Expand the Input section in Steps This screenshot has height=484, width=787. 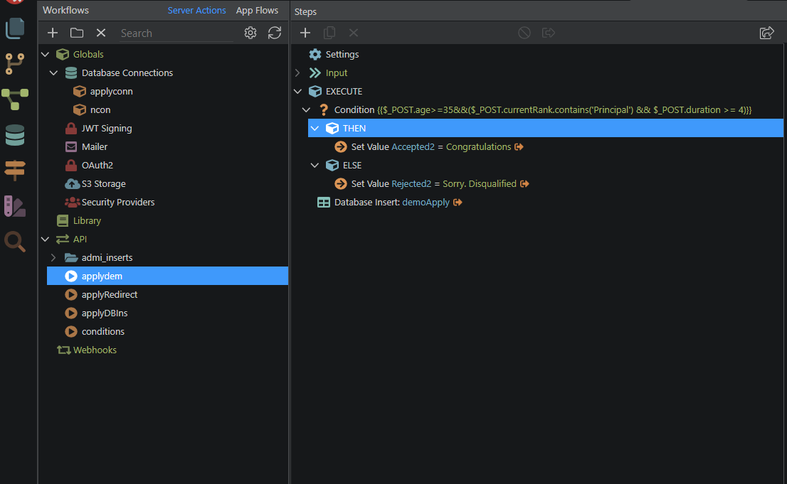(x=297, y=72)
